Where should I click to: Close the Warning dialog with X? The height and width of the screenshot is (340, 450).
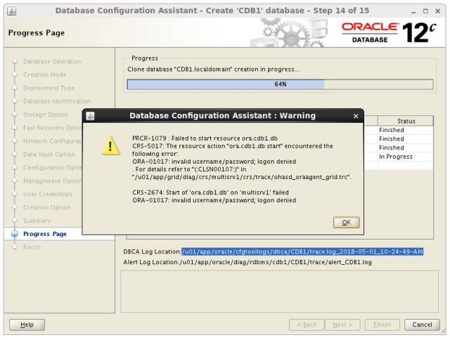tap(355, 116)
